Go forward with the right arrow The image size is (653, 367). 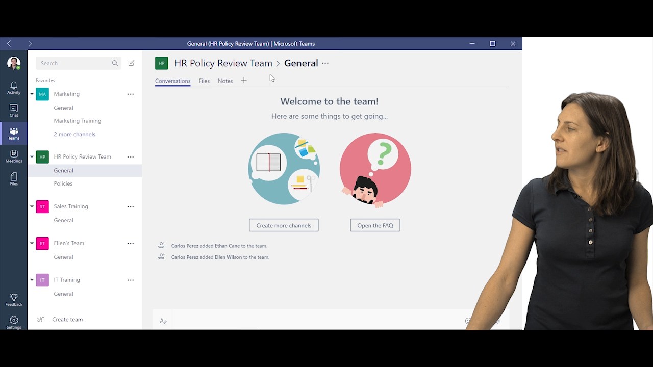click(30, 44)
